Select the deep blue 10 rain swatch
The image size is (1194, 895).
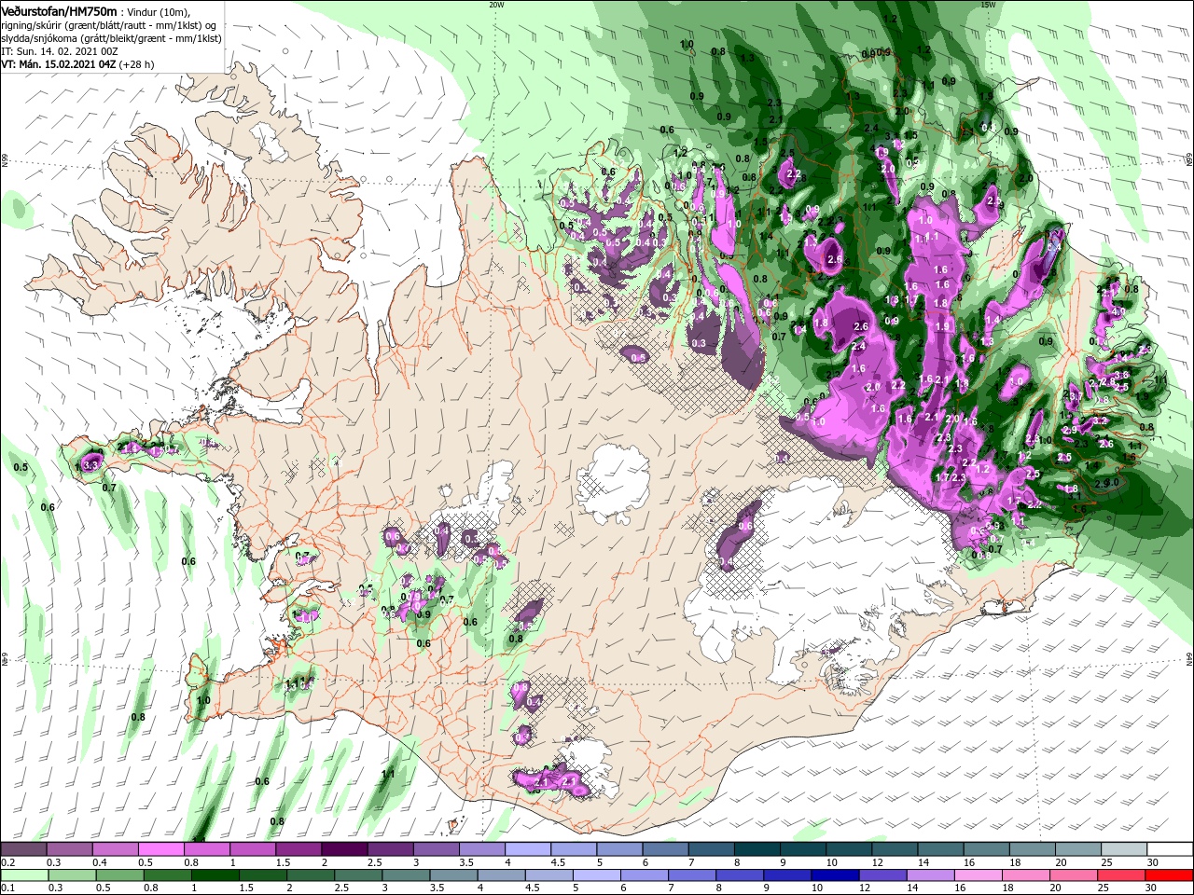coord(835,875)
